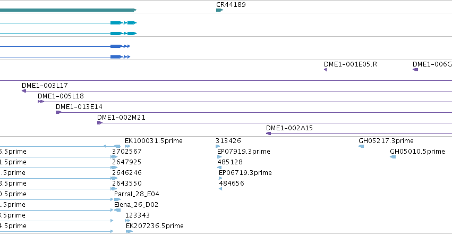Select the Parral_28_E04 label
The width and height of the screenshot is (452, 234).
(137, 194)
